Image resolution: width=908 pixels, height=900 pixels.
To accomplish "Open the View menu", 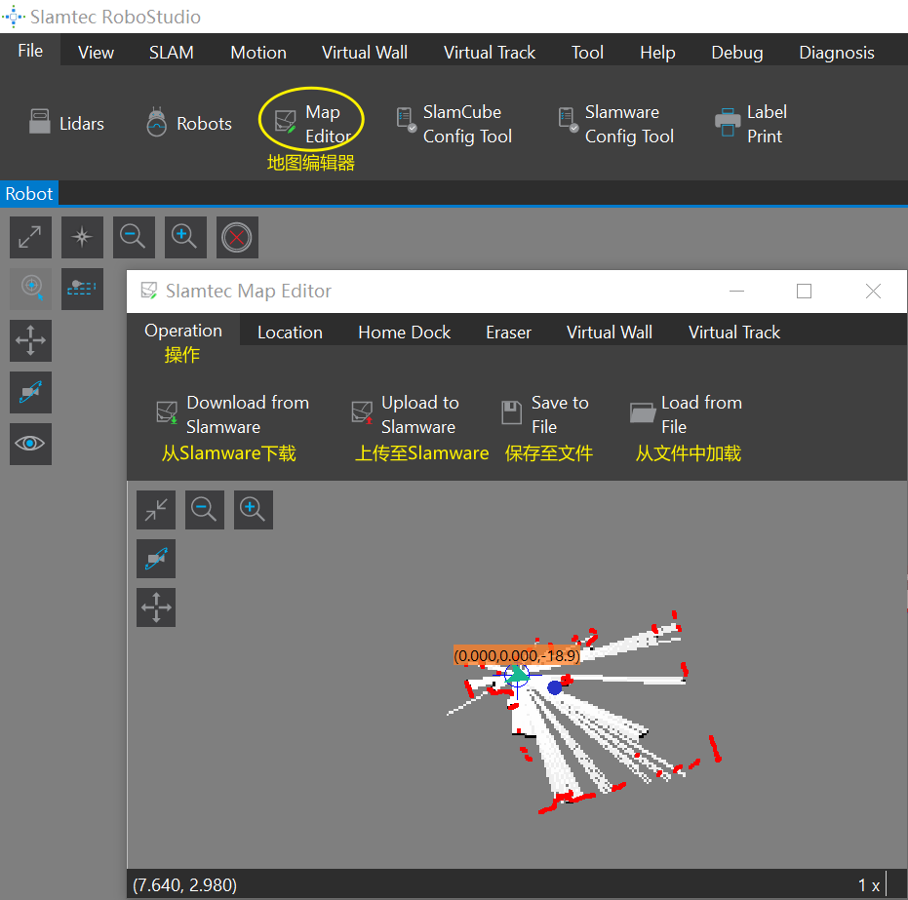I will 96,53.
